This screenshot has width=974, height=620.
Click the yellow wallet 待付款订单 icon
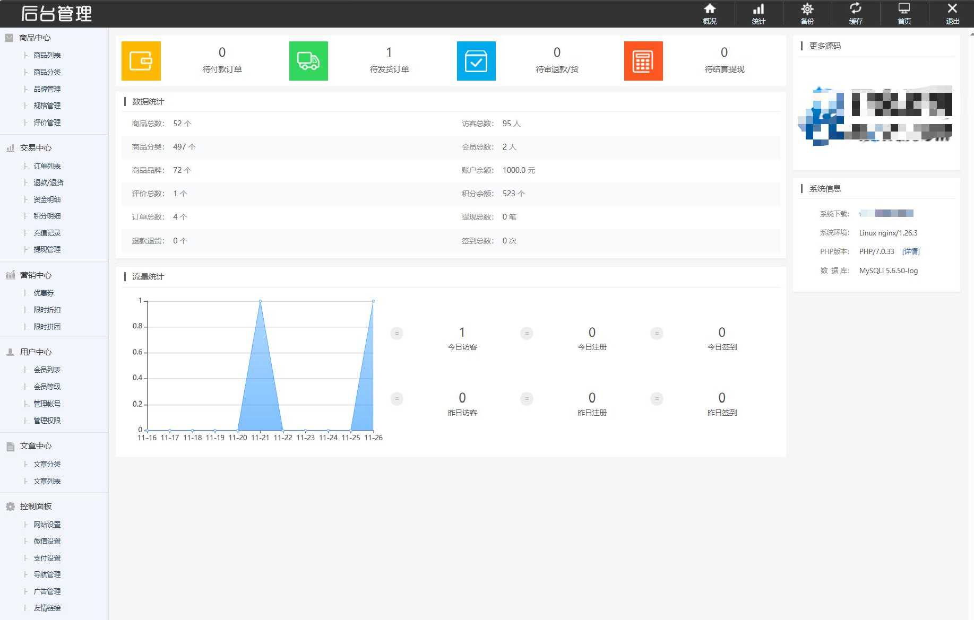coord(141,61)
